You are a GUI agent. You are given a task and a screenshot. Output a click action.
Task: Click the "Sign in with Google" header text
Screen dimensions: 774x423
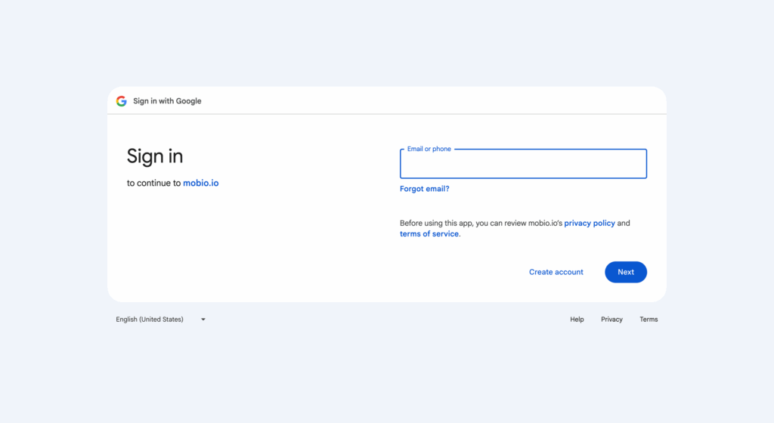pyautogui.click(x=167, y=101)
